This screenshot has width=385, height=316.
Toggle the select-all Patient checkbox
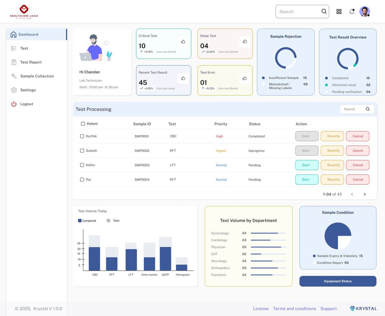point(83,124)
